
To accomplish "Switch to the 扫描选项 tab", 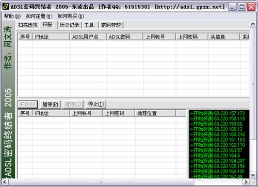I will [x=28, y=25].
